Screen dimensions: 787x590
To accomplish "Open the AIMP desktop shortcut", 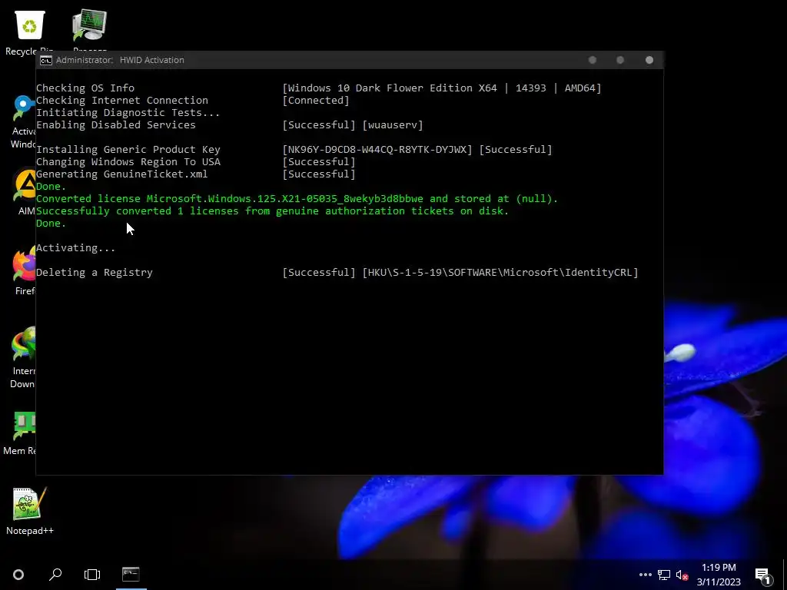I will (25, 191).
